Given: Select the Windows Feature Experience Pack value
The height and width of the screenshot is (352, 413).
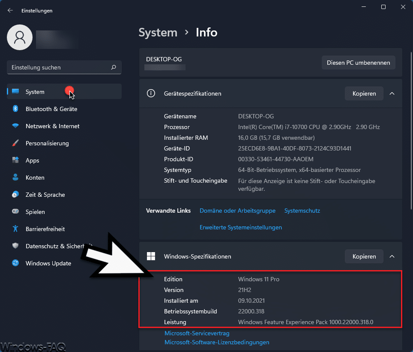Looking at the screenshot, I should (x=305, y=322).
